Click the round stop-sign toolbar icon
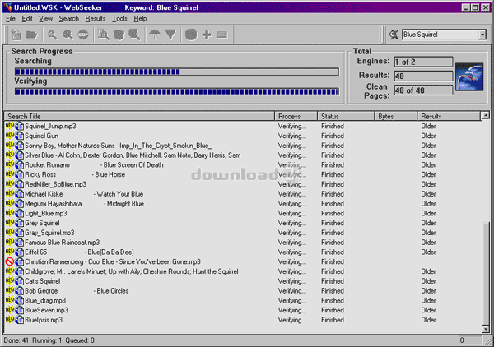494x347 pixels. tap(83, 35)
